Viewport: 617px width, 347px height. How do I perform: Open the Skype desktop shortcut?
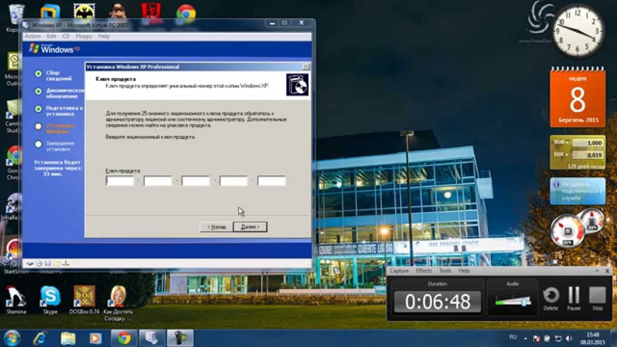[x=50, y=300]
